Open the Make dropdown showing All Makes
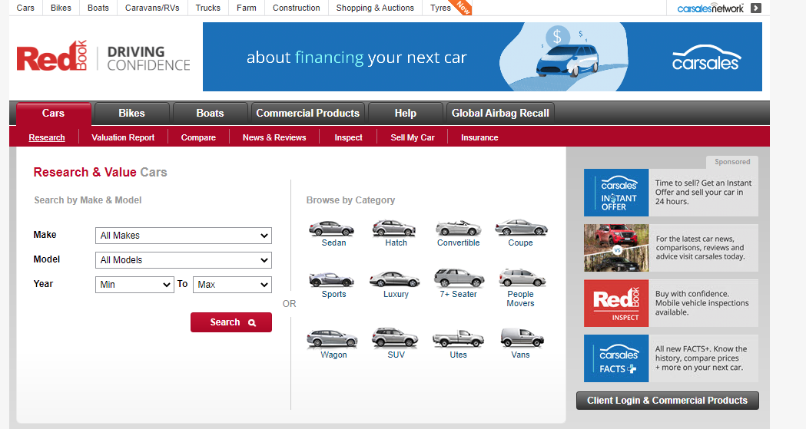The height and width of the screenshot is (429, 806). click(184, 236)
